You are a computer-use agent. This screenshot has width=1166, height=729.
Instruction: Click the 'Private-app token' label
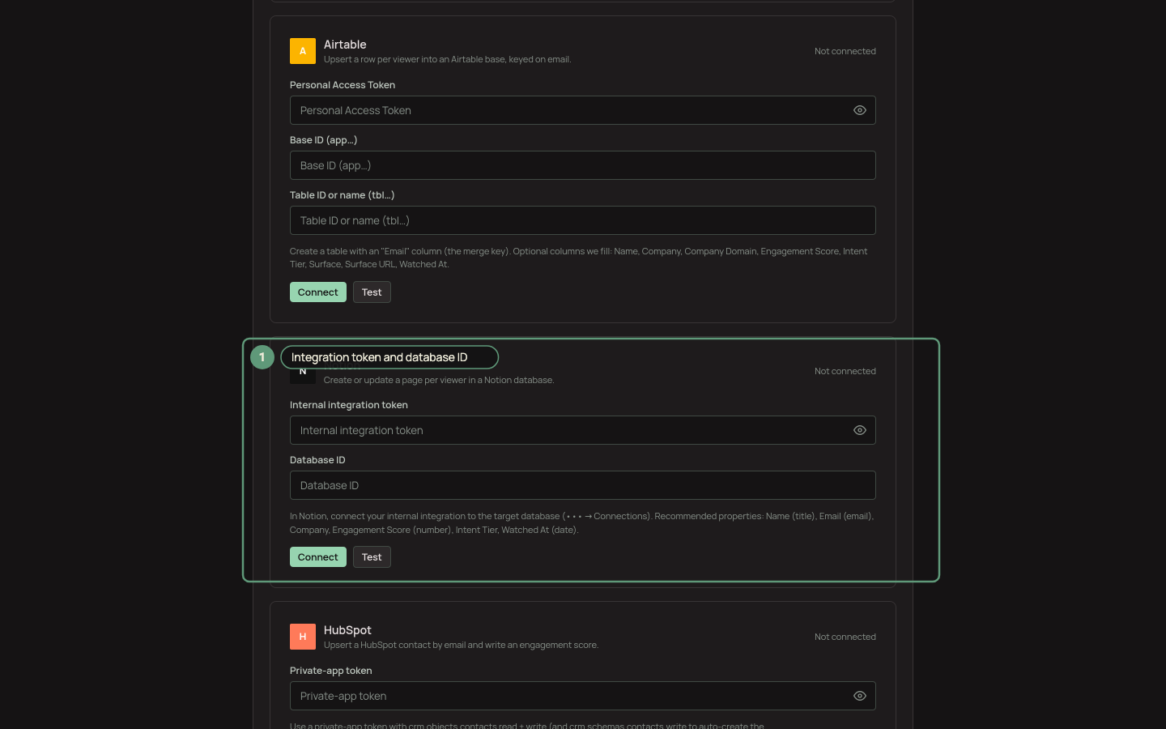(331, 671)
